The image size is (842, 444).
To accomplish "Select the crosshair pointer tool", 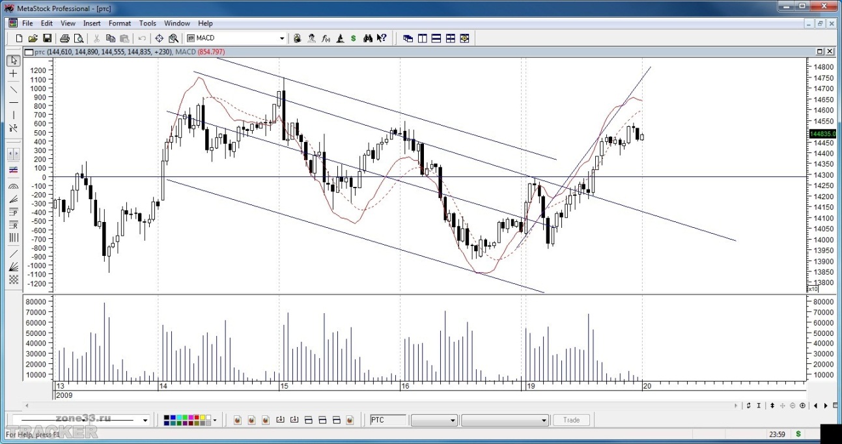I will [13, 74].
